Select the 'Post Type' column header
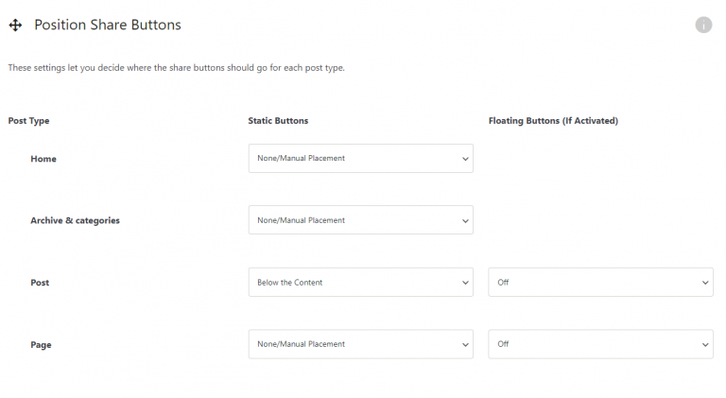 pos(28,121)
